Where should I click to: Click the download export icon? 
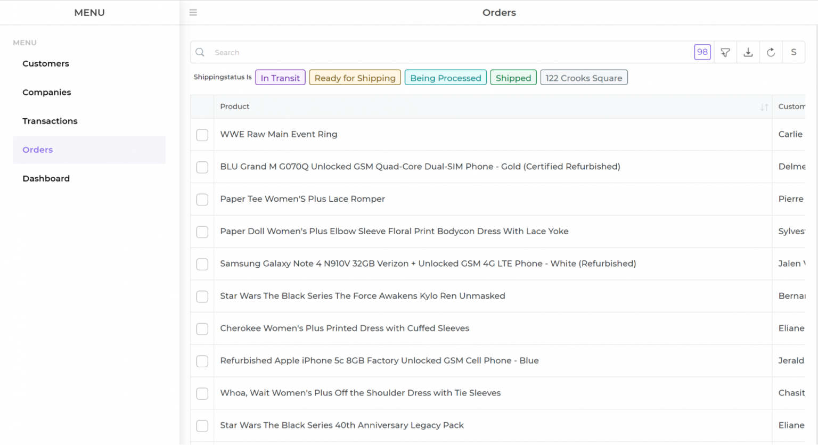pyautogui.click(x=748, y=52)
